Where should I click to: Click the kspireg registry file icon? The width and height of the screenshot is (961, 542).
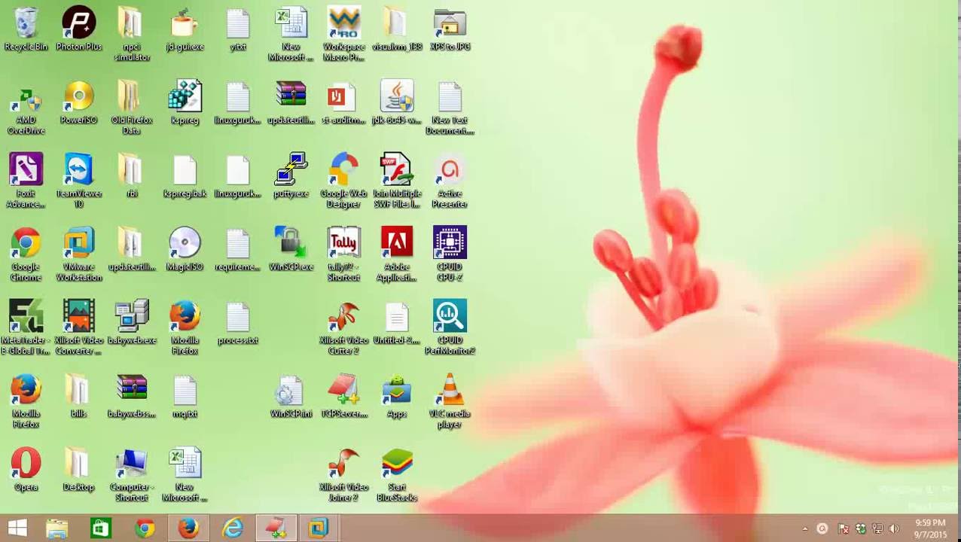point(185,96)
